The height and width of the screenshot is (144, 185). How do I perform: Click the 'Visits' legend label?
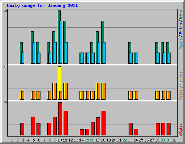pos(181,78)
